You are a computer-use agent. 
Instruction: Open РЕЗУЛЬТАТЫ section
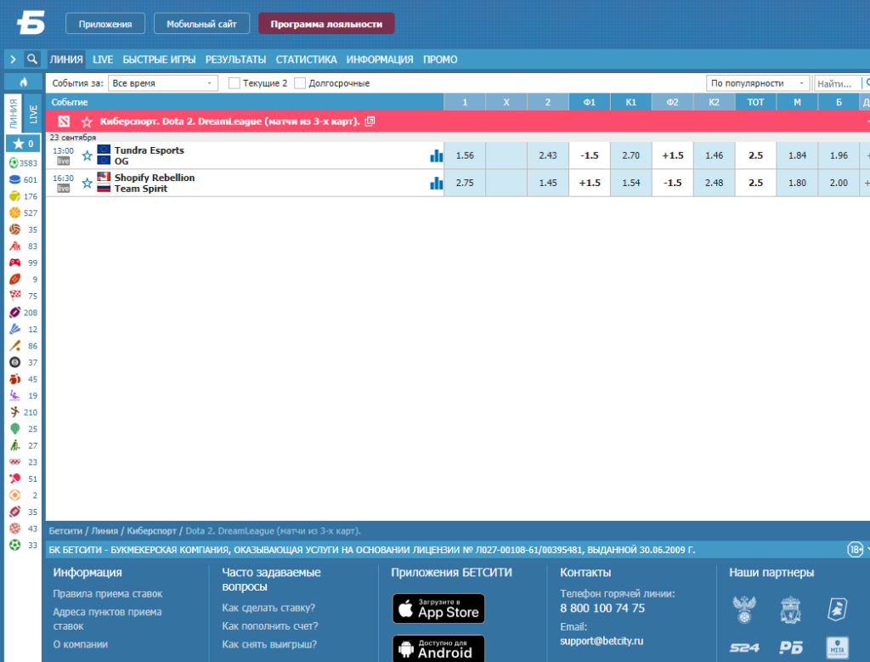(236, 59)
